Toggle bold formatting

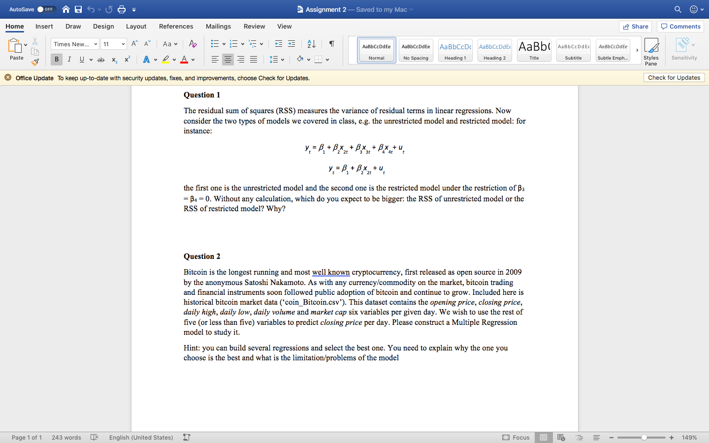point(56,59)
